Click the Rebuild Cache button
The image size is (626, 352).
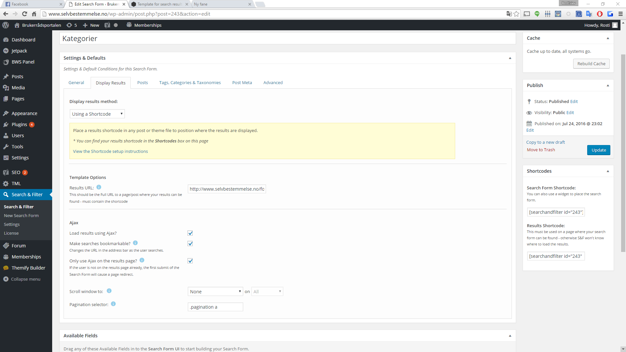pyautogui.click(x=591, y=64)
